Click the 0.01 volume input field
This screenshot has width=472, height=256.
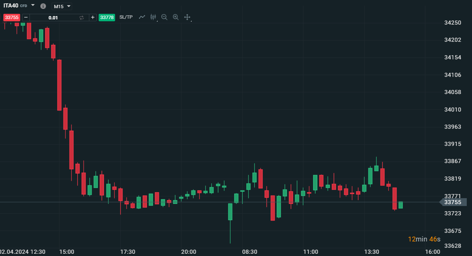[53, 18]
